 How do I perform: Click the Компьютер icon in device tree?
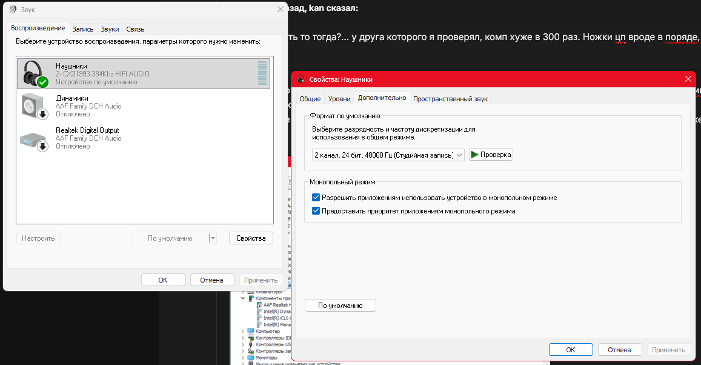point(251,332)
